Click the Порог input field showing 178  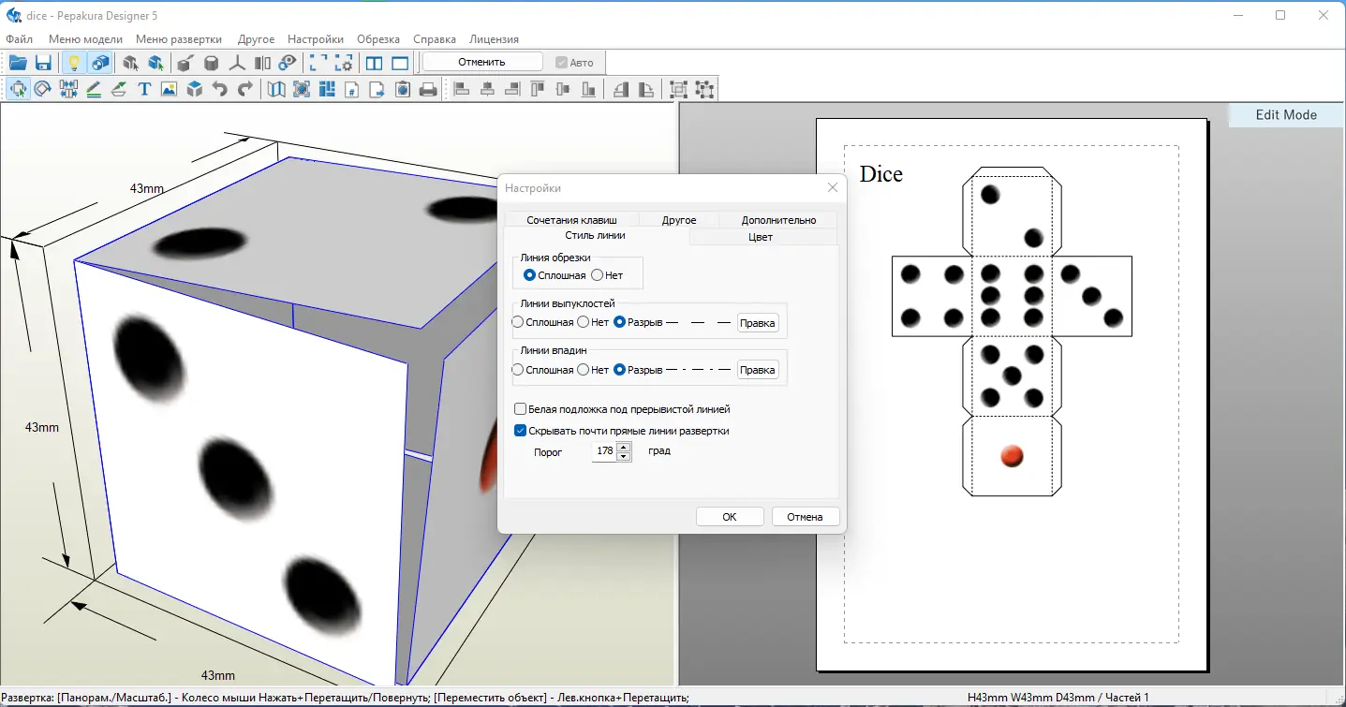click(x=604, y=451)
